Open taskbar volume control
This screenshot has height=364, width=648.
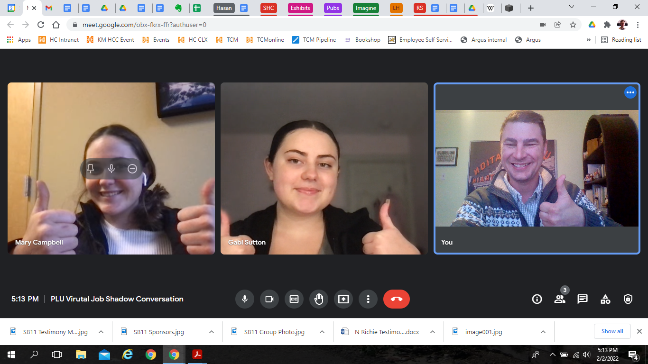(586, 355)
